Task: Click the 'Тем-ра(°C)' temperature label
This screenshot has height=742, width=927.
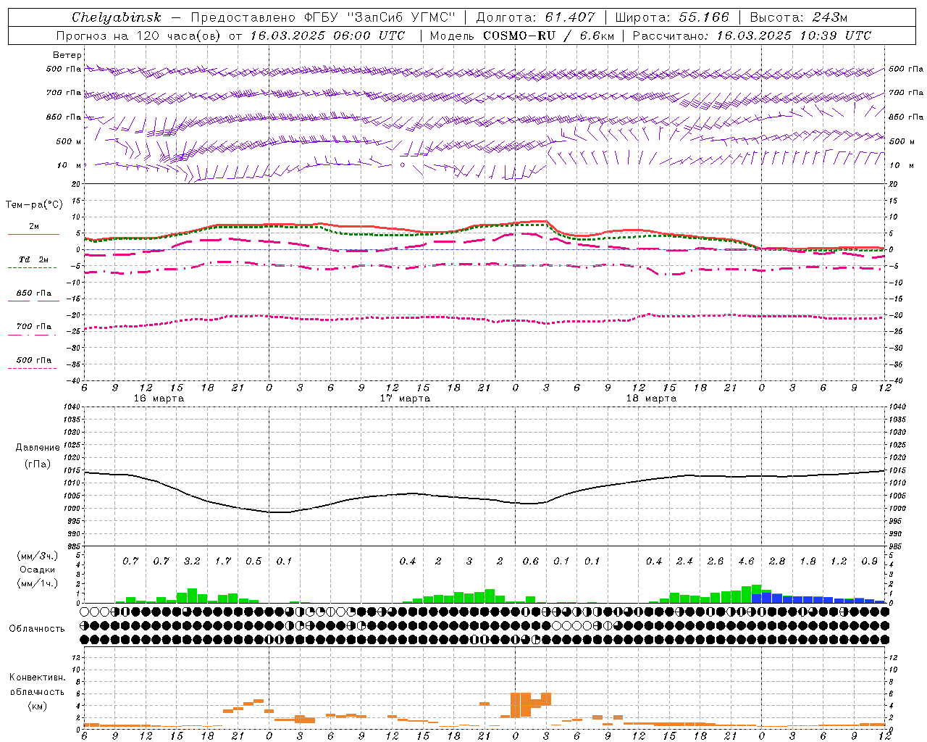Action: click(34, 205)
